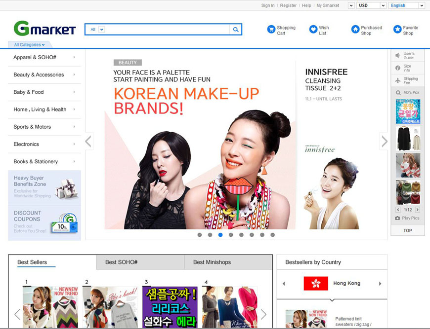430x329 pixels.
Task: Open the striped sweater MD's Pick thumbnail
Action: [408, 165]
